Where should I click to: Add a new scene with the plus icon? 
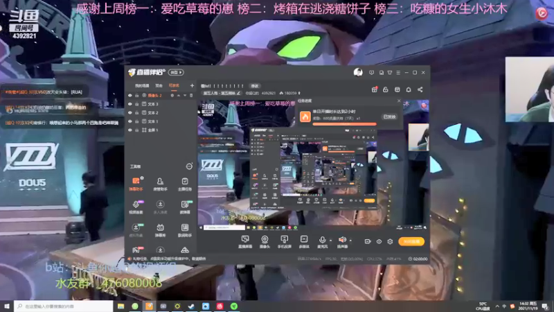(192, 85)
